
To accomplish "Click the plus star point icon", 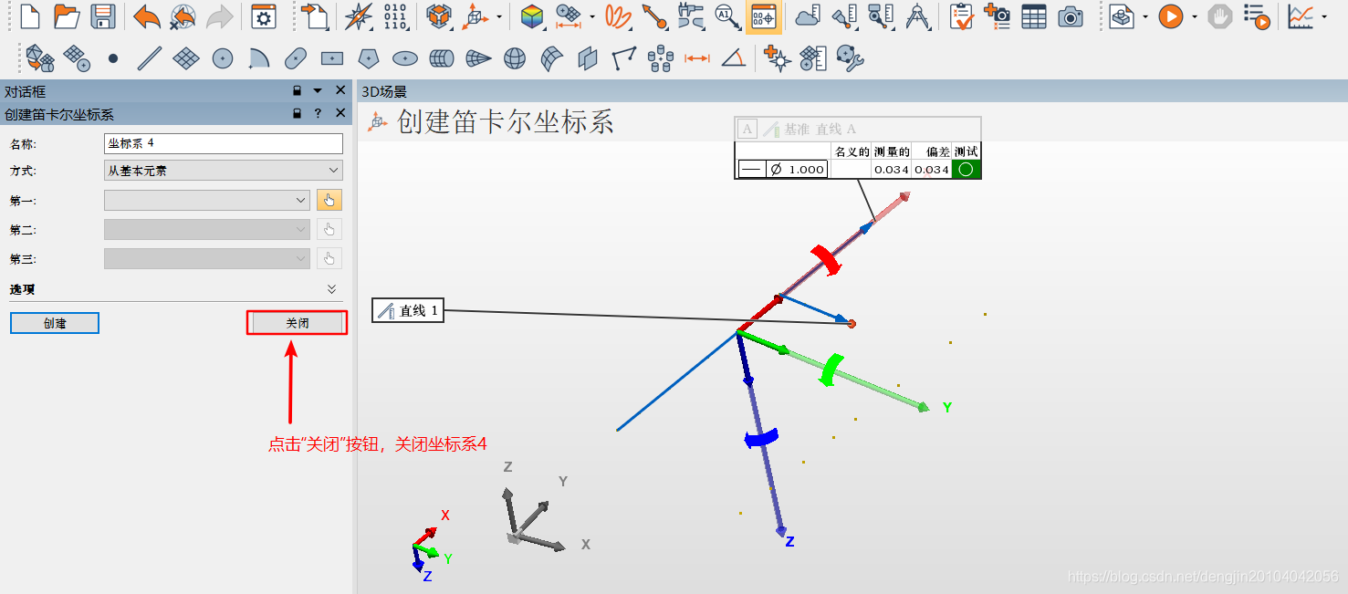I will (777, 59).
